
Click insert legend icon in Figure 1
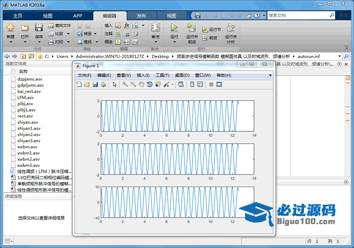pos(200,84)
